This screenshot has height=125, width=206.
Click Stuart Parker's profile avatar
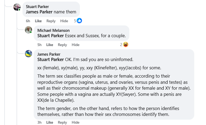(17, 7)
